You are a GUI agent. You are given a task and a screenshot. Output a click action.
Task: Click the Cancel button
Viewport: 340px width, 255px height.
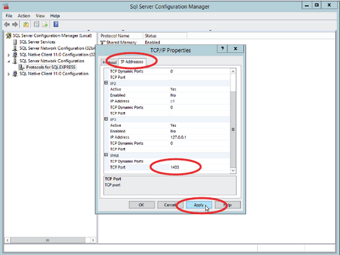pyautogui.click(x=170, y=205)
